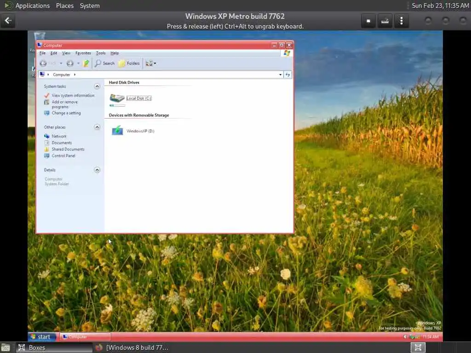The width and height of the screenshot is (471, 353).
Task: Click the WindowsXP (D:) label
Action: 140,131
